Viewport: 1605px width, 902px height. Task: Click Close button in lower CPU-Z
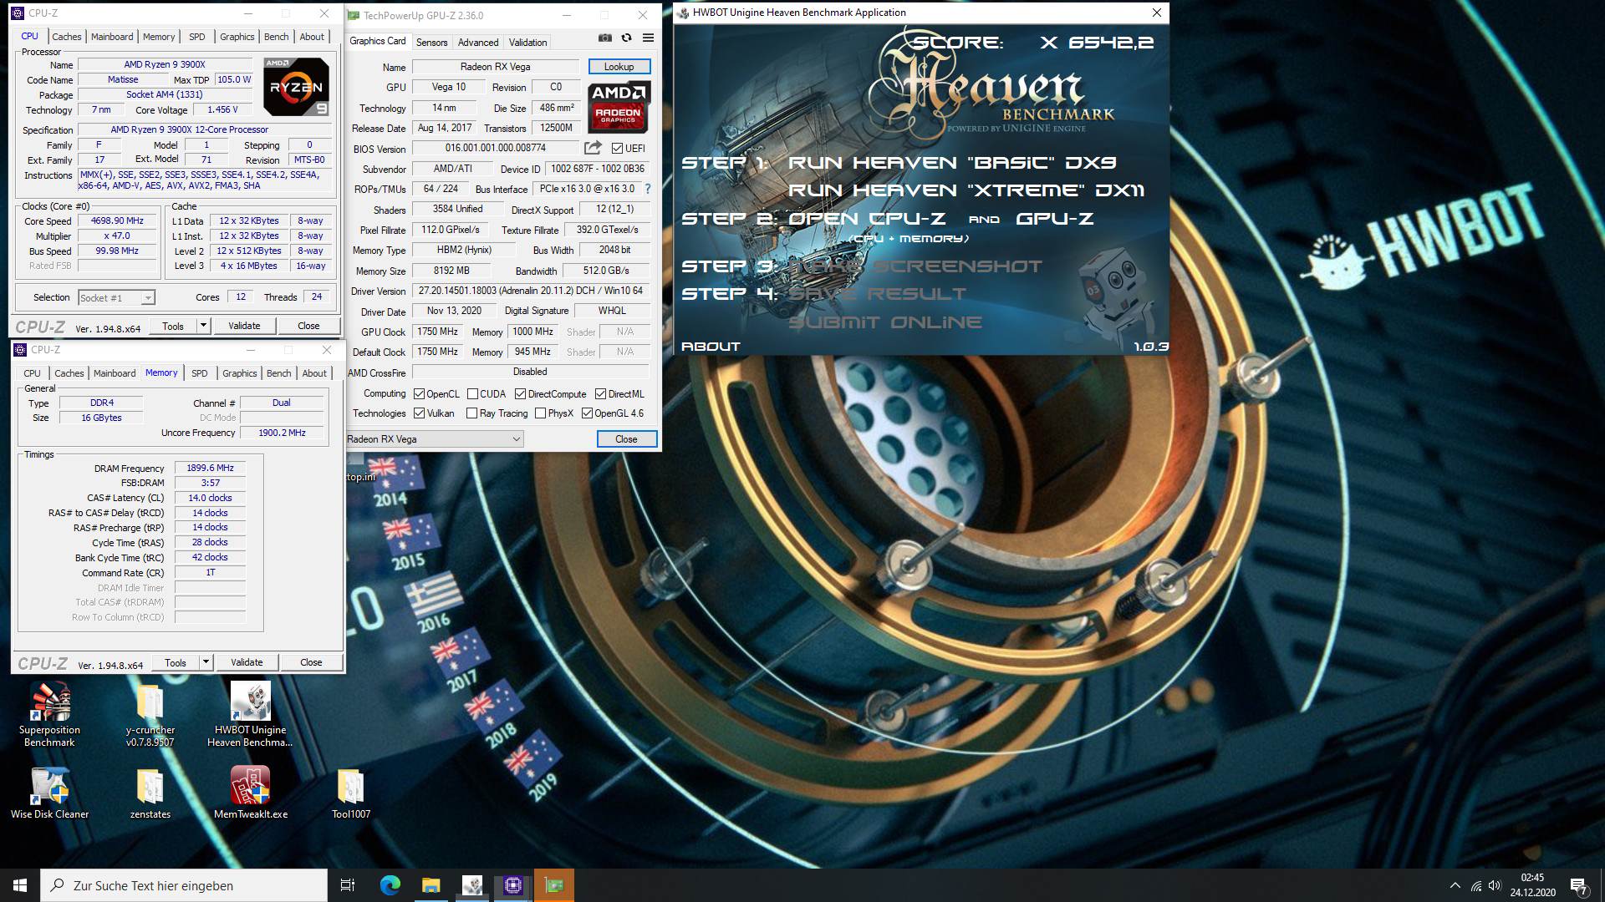coord(311,662)
